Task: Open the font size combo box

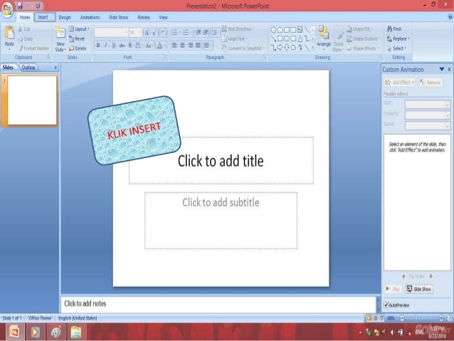Action: click(x=135, y=33)
